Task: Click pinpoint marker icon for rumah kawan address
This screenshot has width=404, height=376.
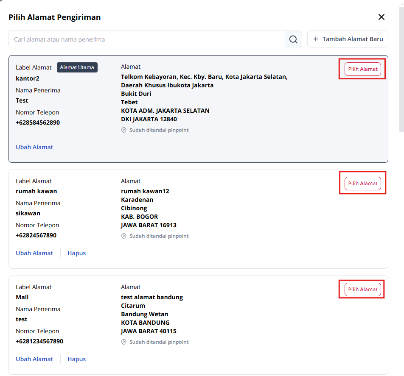Action: [x=124, y=236]
